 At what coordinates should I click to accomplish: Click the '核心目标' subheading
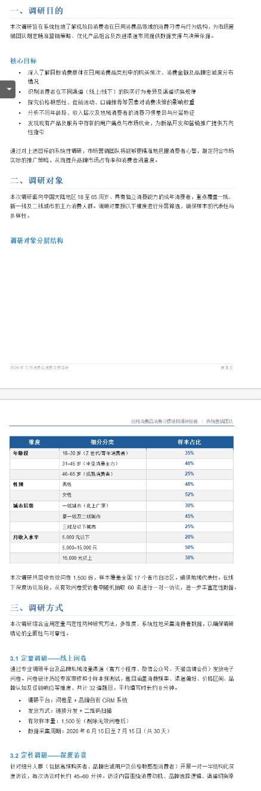tap(23, 61)
